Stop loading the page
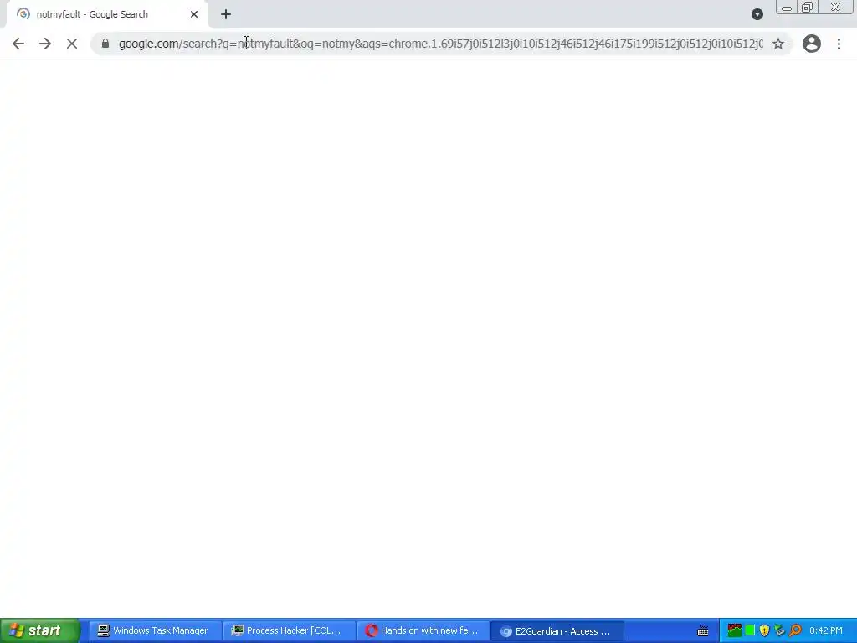 click(x=72, y=44)
